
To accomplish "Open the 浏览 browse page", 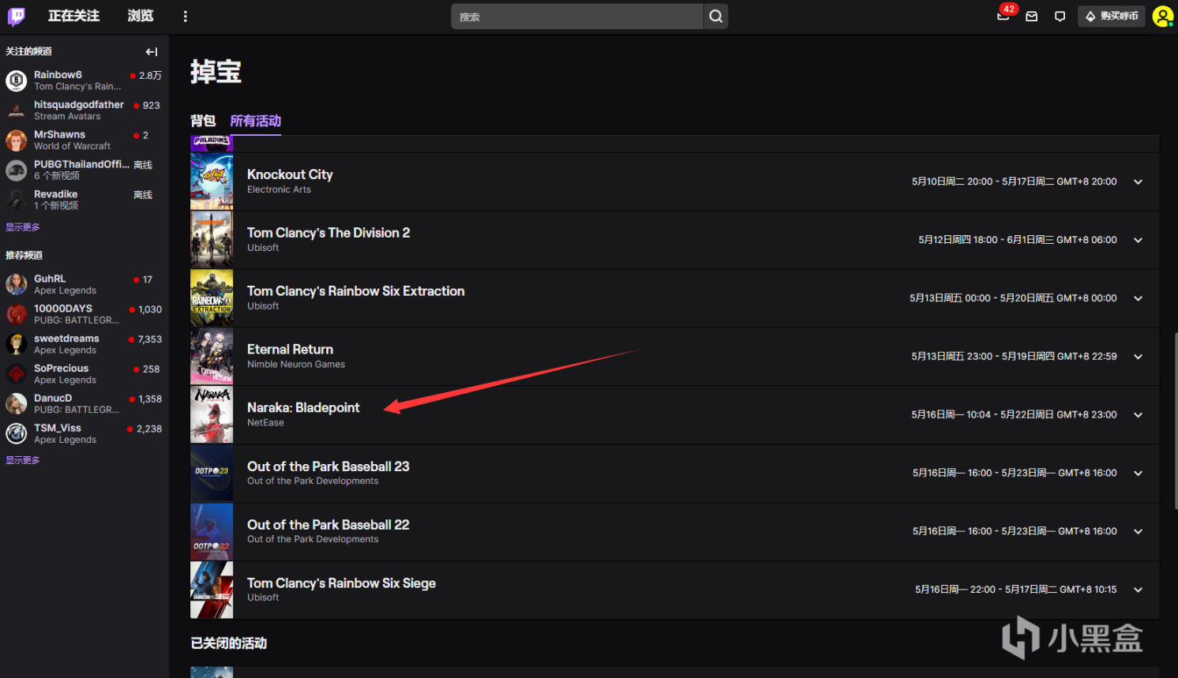I will (x=141, y=16).
